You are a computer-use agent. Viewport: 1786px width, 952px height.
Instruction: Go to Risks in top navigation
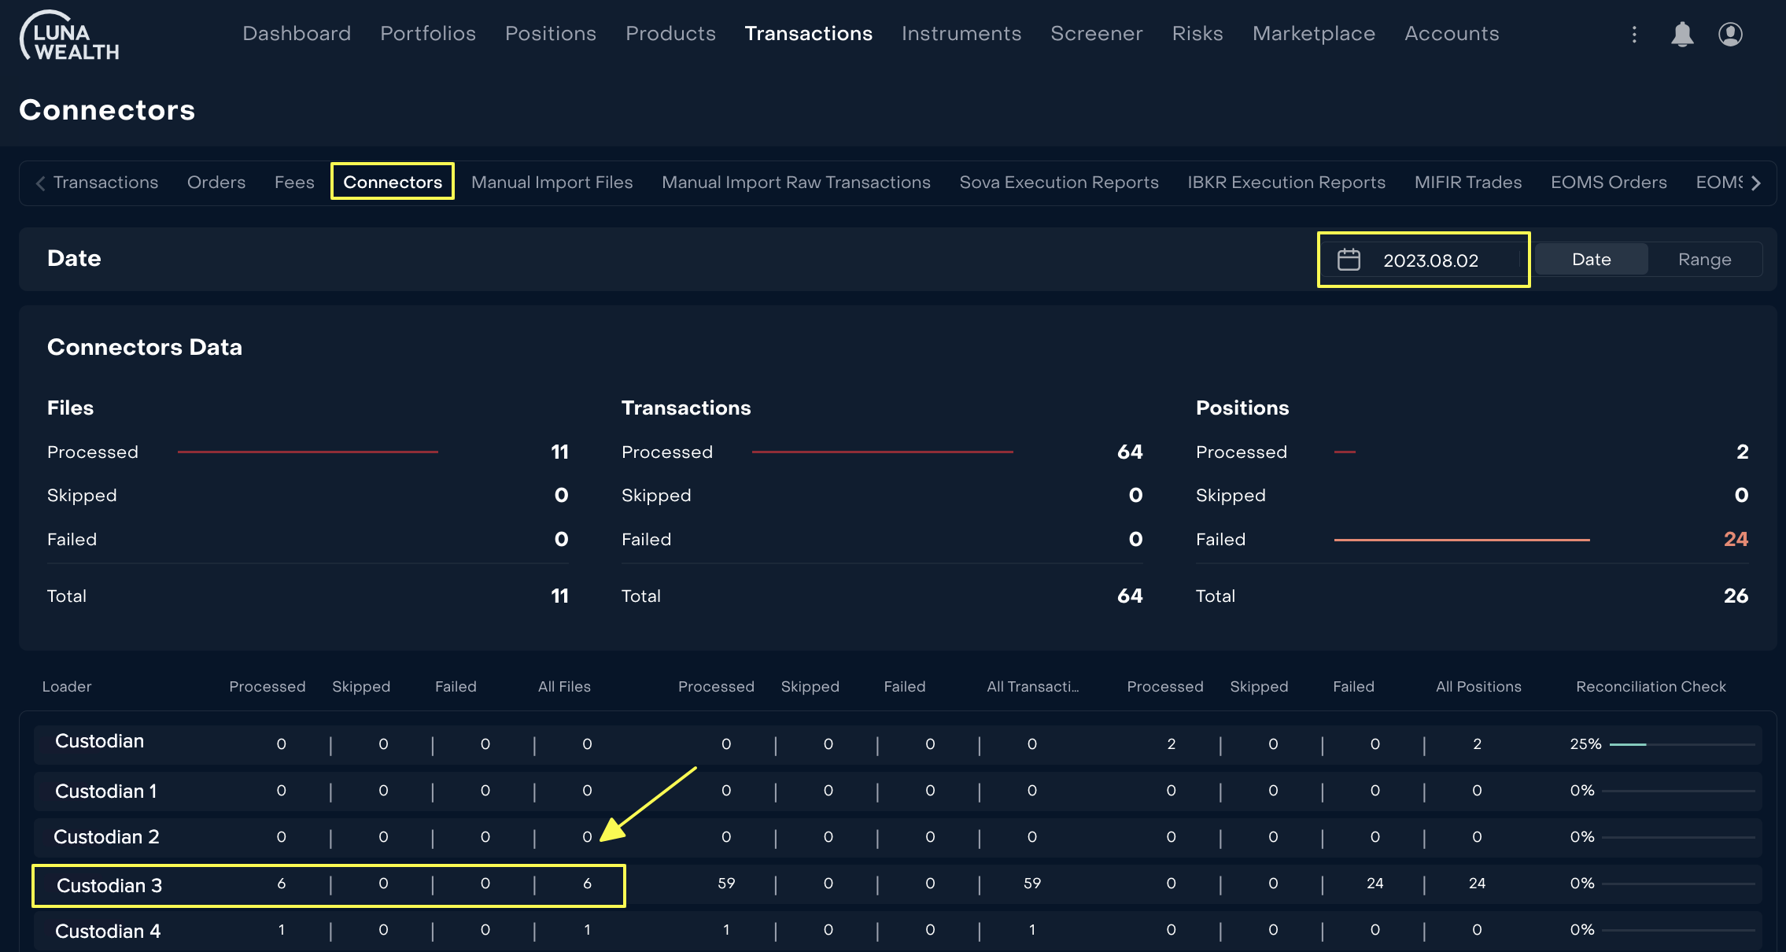pyautogui.click(x=1197, y=34)
